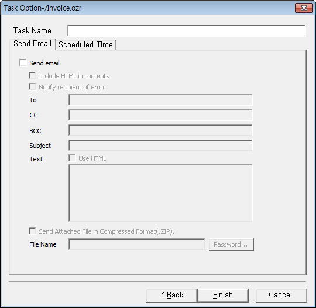Screen dimensions: 316x308
Task: Check Notify recipient of error option
Action: 32,86
